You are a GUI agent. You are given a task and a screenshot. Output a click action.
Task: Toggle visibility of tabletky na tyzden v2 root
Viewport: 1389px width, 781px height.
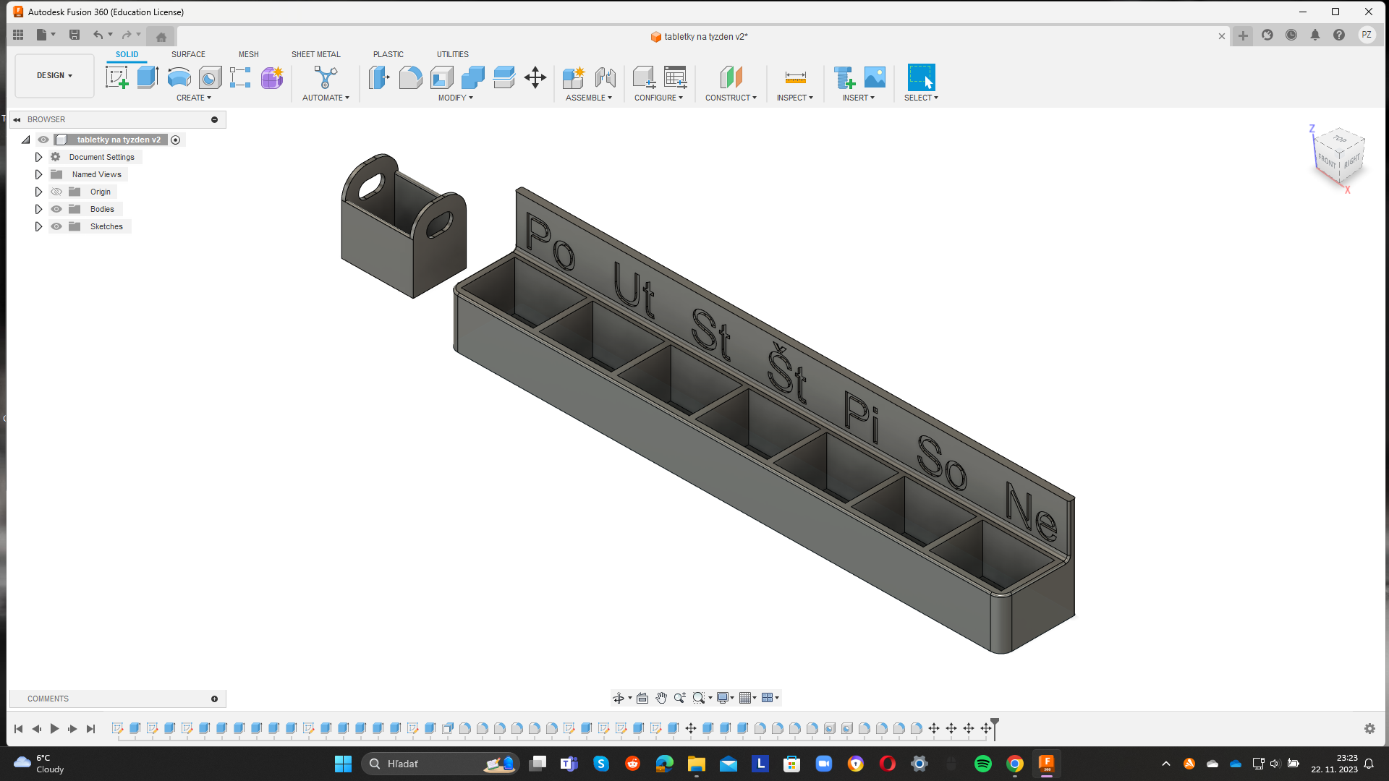click(43, 140)
